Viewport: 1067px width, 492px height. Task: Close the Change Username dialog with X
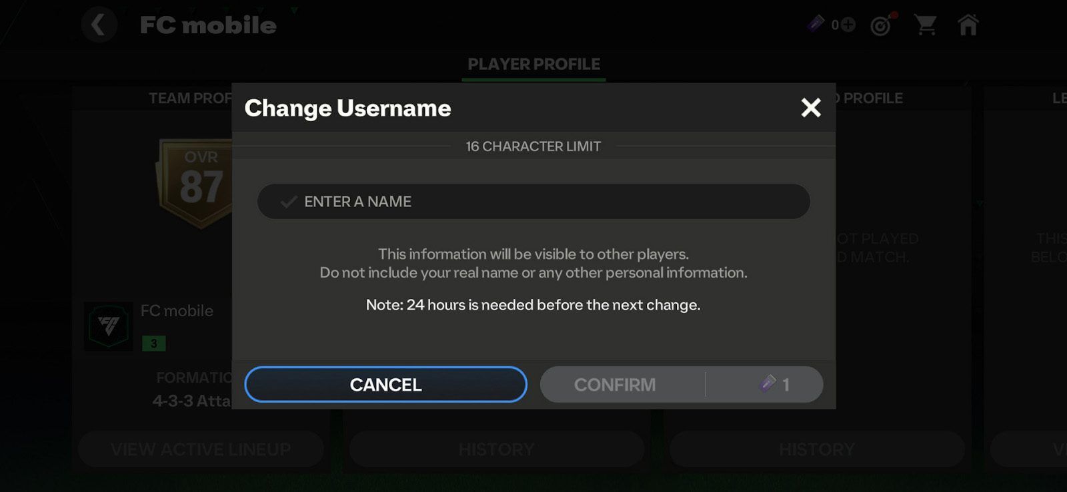tap(811, 107)
